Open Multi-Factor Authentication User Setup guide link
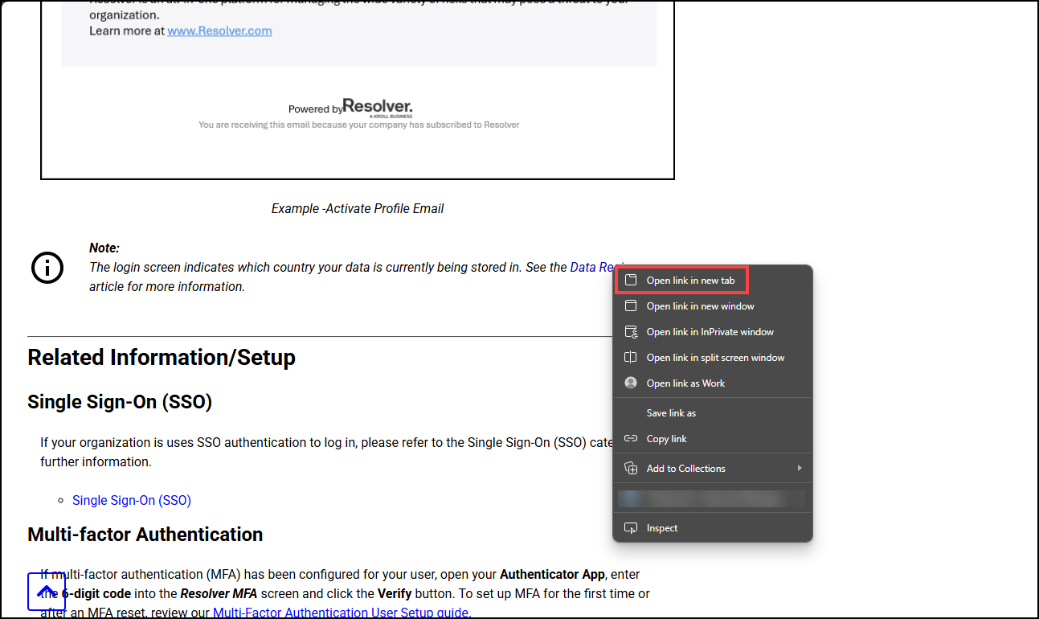The height and width of the screenshot is (619, 1039). tap(341, 612)
